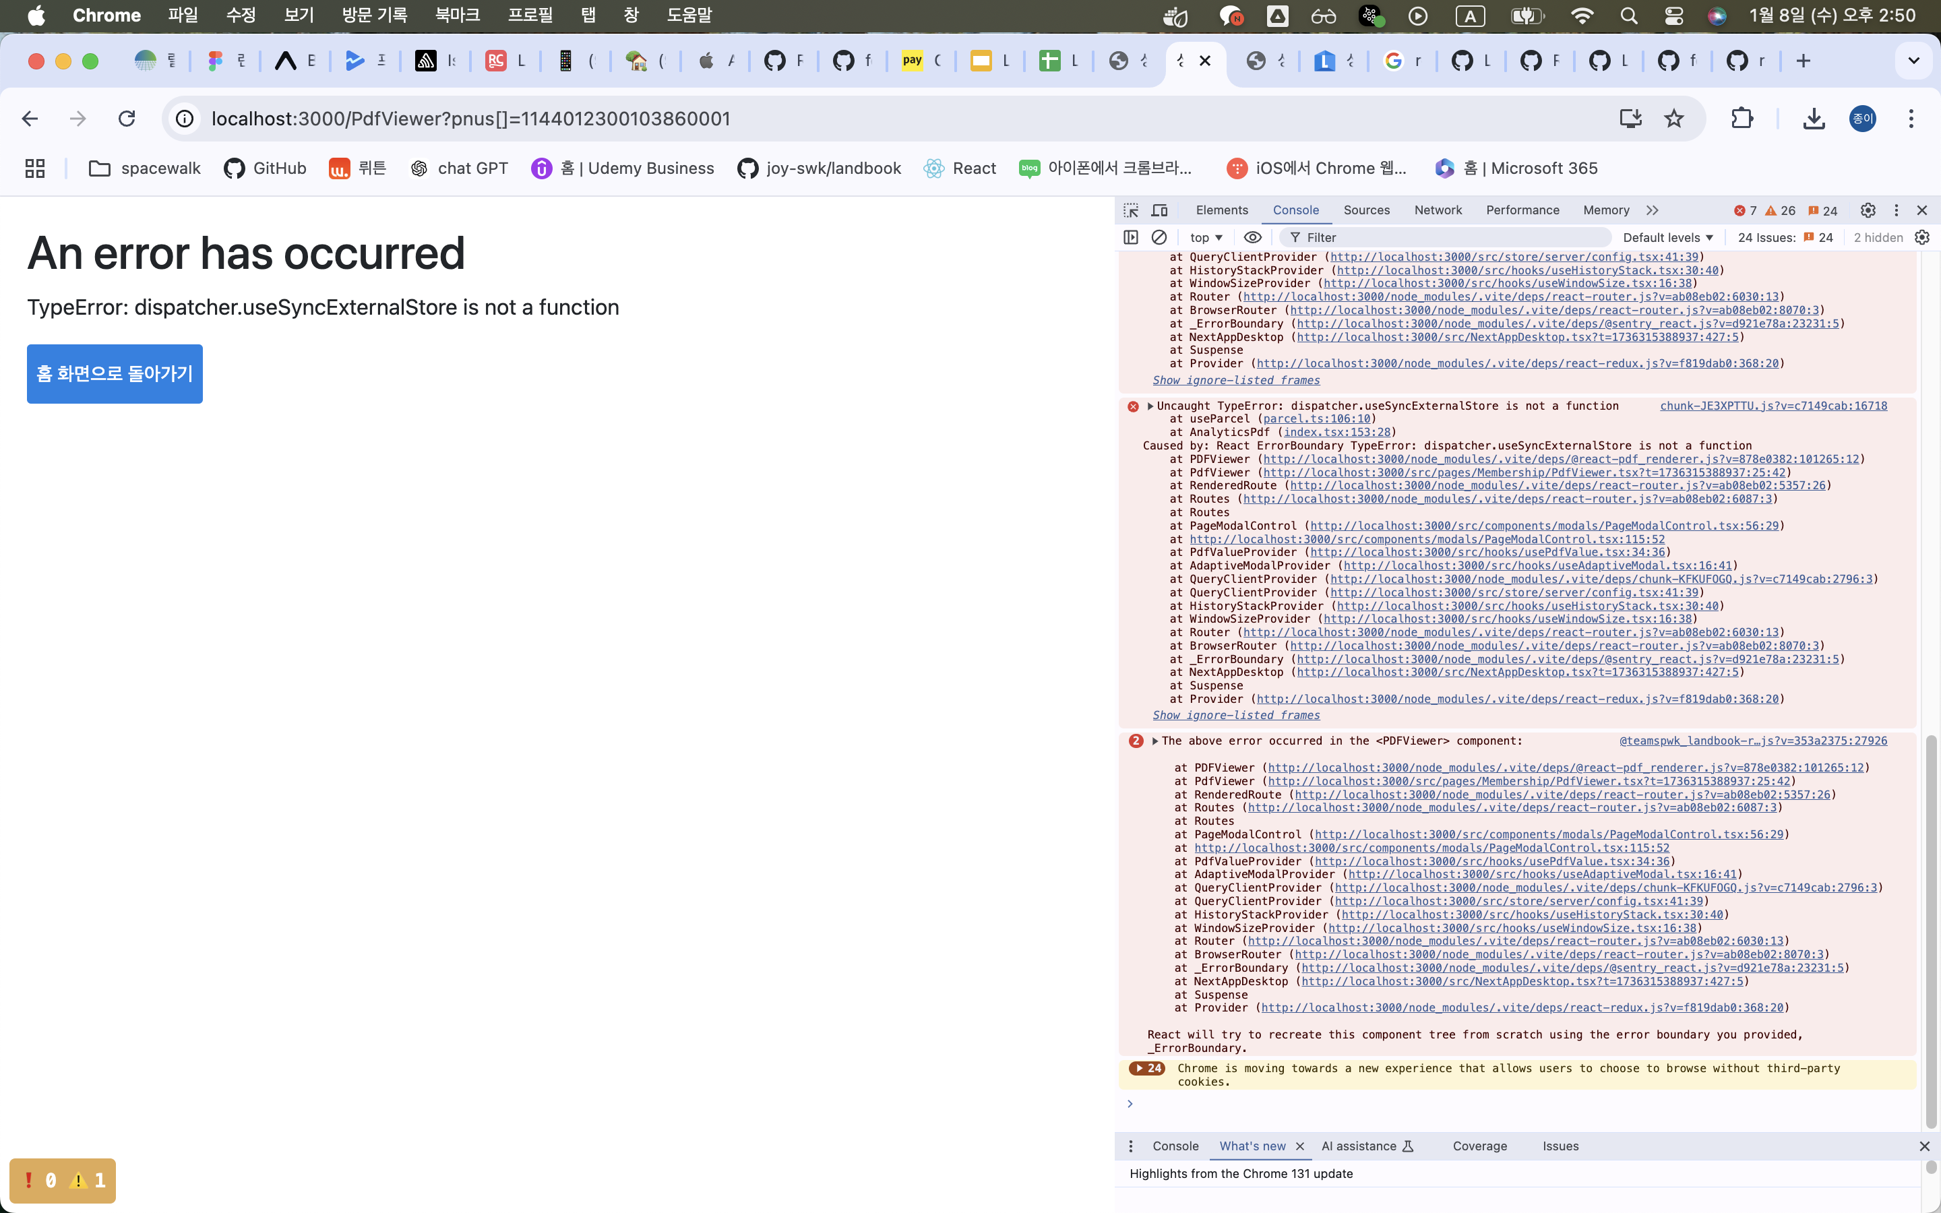Toggle the console sidebar panel
Viewport: 1941px width, 1213px height.
coord(1130,237)
